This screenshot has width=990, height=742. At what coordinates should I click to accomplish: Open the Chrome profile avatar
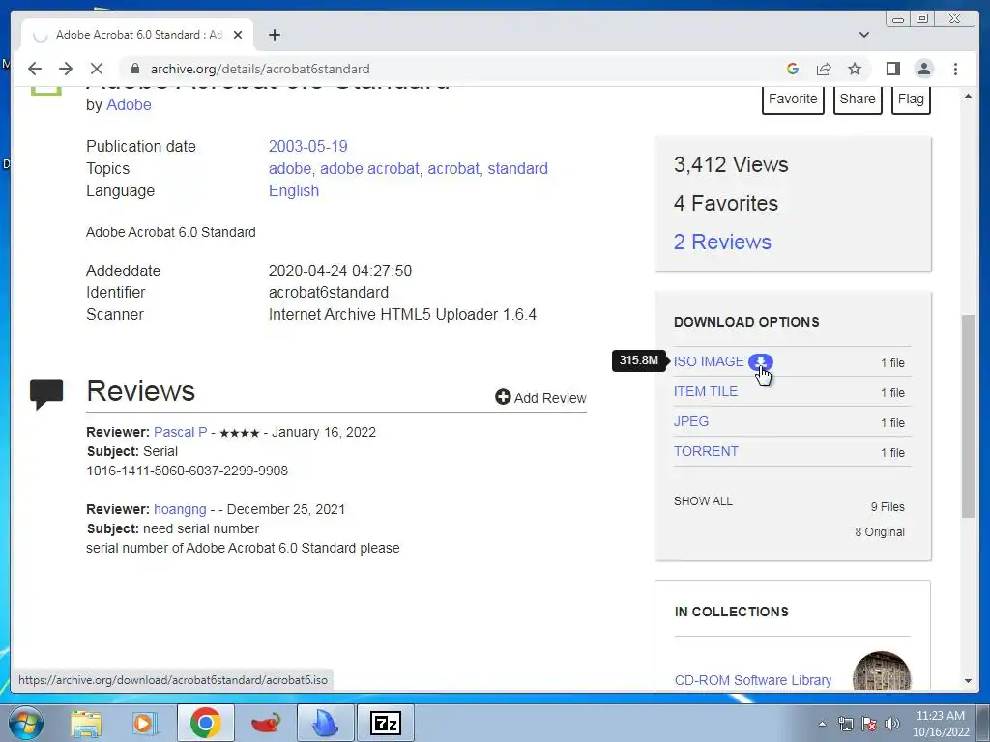point(923,69)
